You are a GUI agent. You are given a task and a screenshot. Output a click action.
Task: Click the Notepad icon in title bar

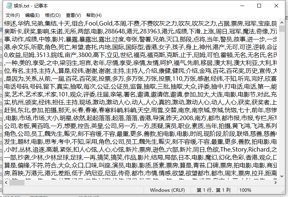click(9, 6)
